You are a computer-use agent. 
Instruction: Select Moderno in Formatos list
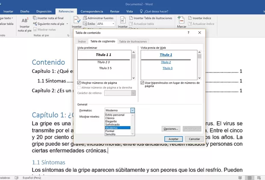pos(118,128)
